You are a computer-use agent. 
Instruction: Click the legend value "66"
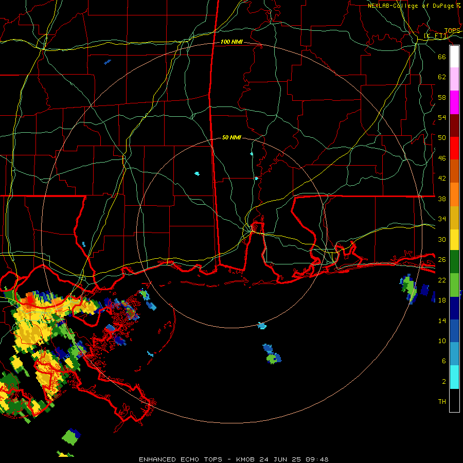pos(442,57)
